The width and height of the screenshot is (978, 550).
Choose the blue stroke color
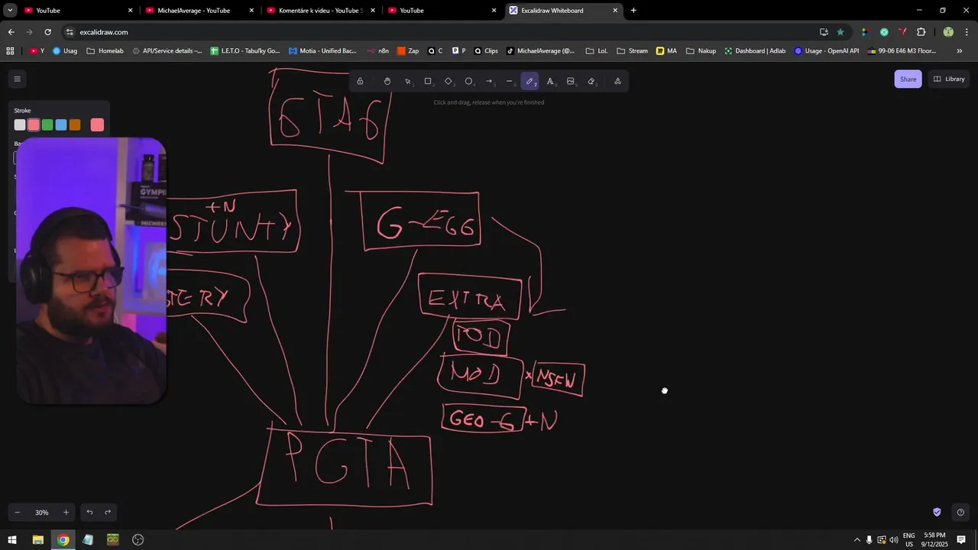(61, 125)
